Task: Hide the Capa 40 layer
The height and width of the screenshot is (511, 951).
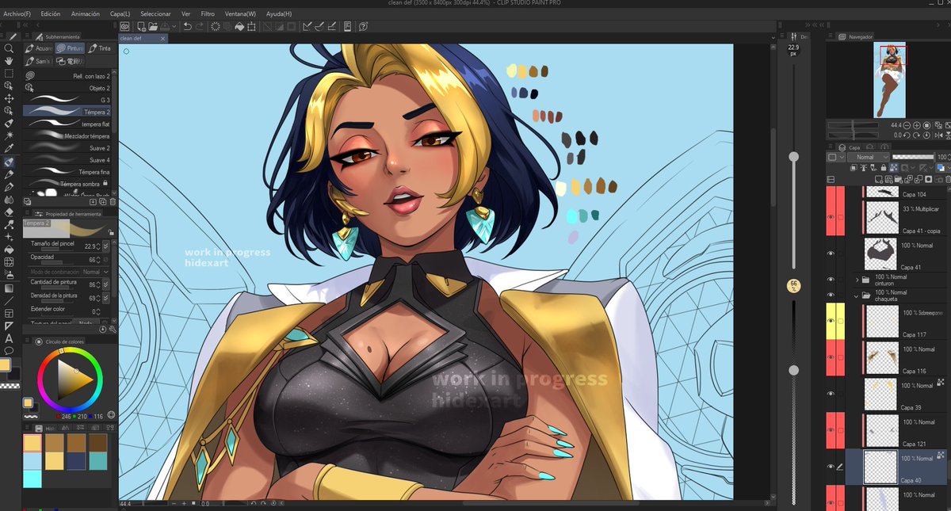Action: [x=831, y=467]
